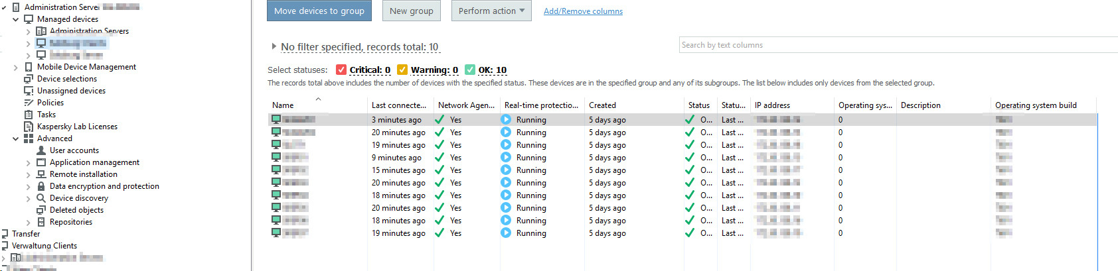Expand the filter records section
Viewport: 1118px width, 271px height.
tap(274, 46)
